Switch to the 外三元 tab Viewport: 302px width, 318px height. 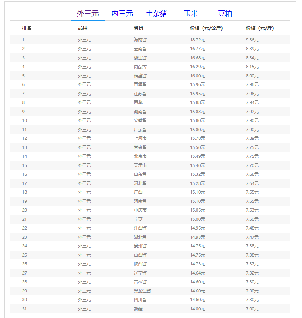coord(88,14)
